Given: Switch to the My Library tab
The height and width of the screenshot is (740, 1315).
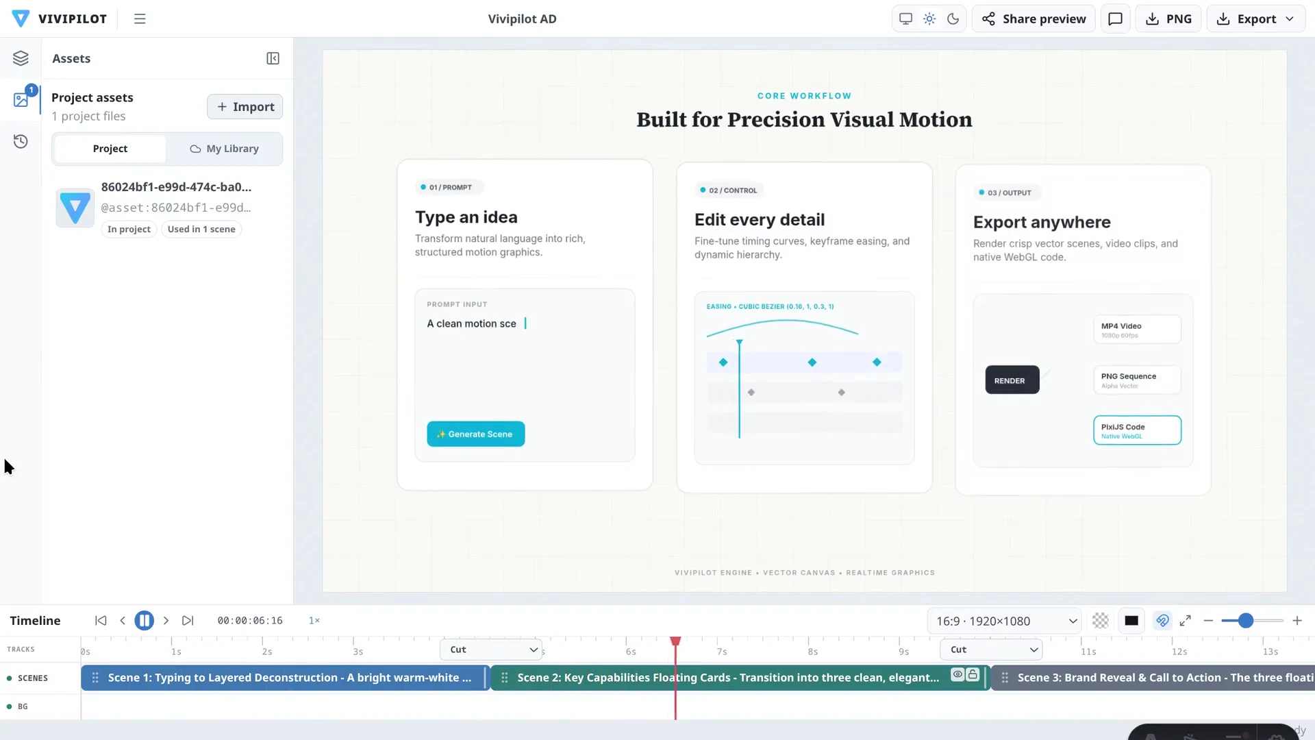Looking at the screenshot, I should pyautogui.click(x=224, y=149).
